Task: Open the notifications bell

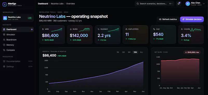Action: tap(179, 4)
